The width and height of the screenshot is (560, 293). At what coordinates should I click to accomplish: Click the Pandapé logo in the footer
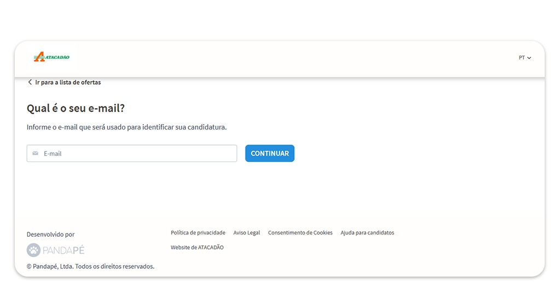point(55,250)
